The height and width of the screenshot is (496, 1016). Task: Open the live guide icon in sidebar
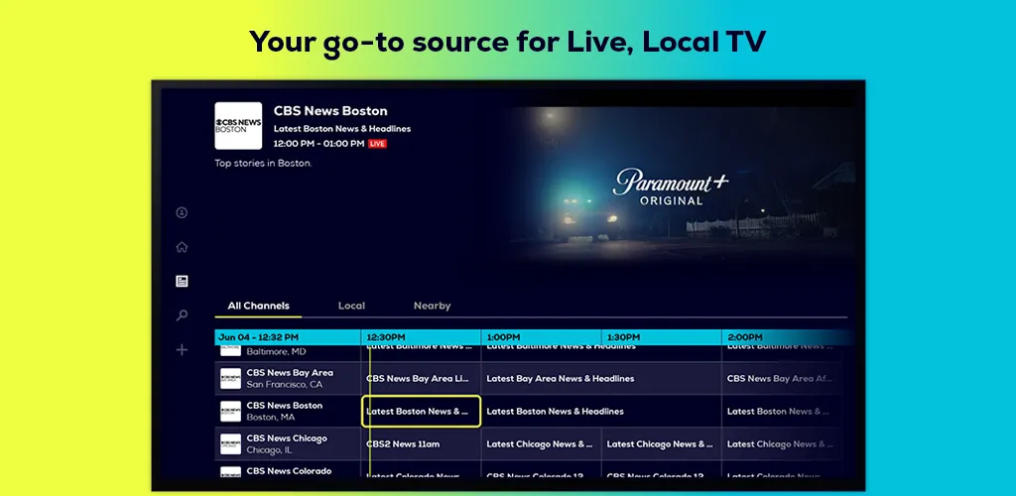tap(183, 281)
